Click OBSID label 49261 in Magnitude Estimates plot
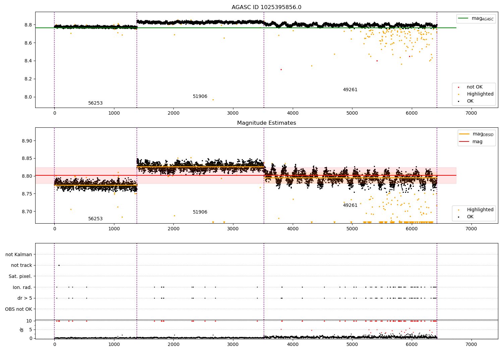 coord(350,206)
